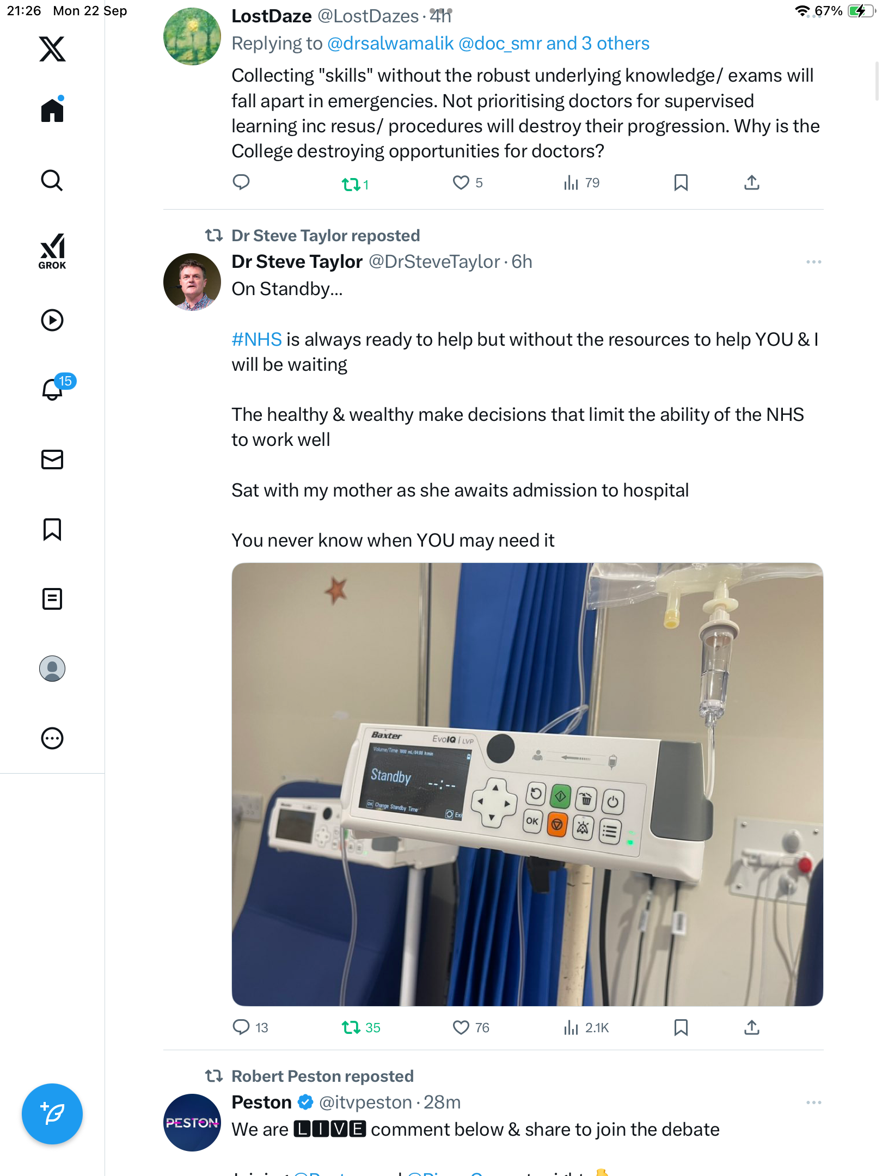882x1176 pixels.
Task: Open the Baxter infusion pump photo
Action: (x=527, y=784)
